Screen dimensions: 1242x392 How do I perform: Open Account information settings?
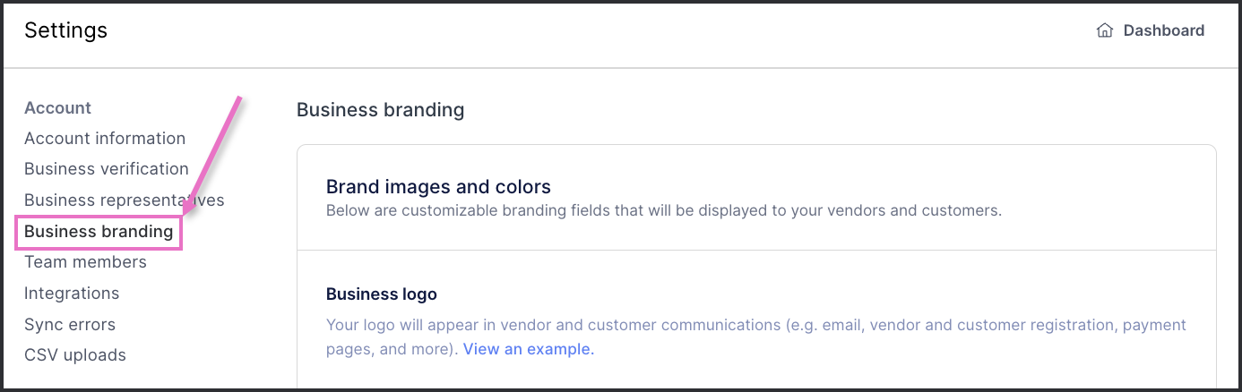[105, 139]
